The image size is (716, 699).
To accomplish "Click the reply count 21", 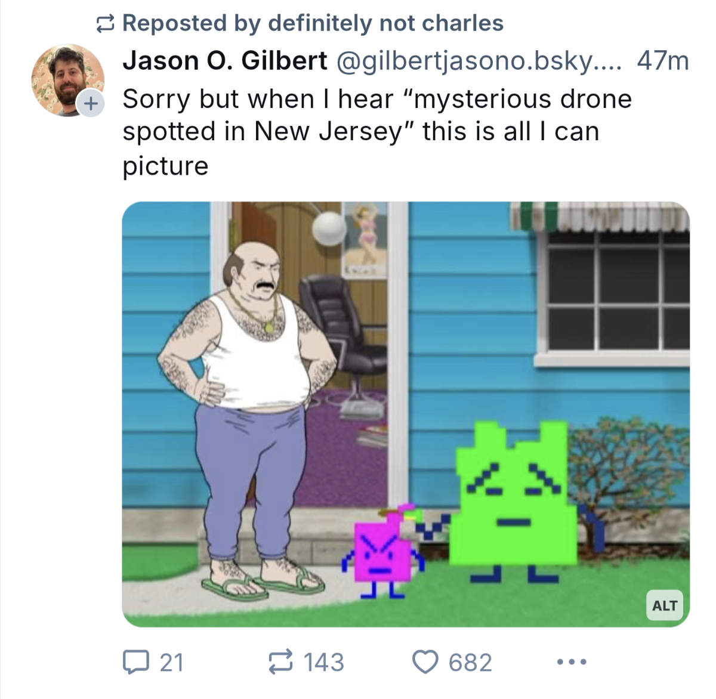I will (x=171, y=662).
